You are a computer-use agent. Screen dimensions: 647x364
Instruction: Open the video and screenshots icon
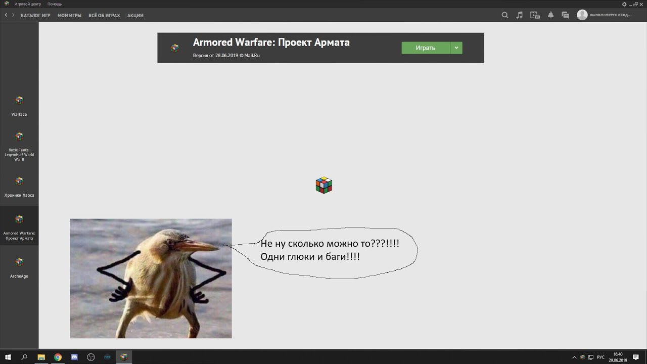pyautogui.click(x=535, y=15)
